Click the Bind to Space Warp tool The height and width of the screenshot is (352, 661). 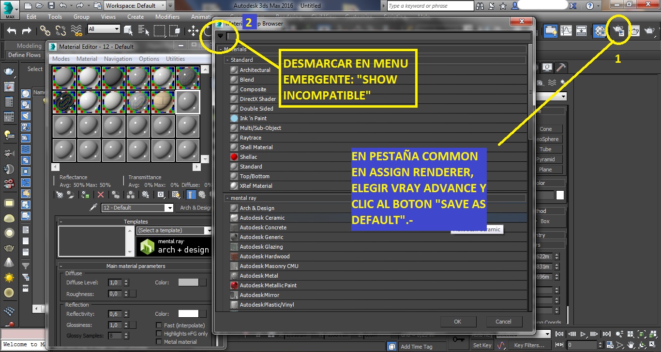[x=76, y=30]
